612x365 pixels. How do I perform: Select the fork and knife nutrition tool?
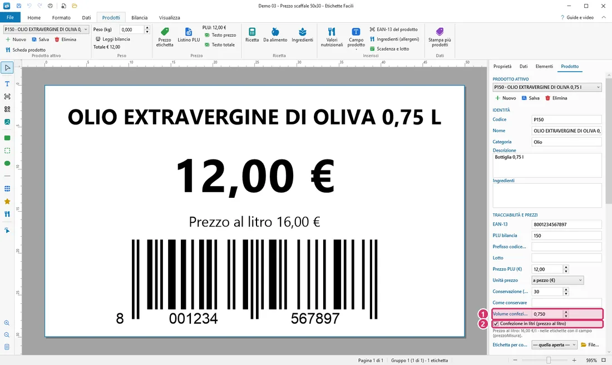pos(7,214)
